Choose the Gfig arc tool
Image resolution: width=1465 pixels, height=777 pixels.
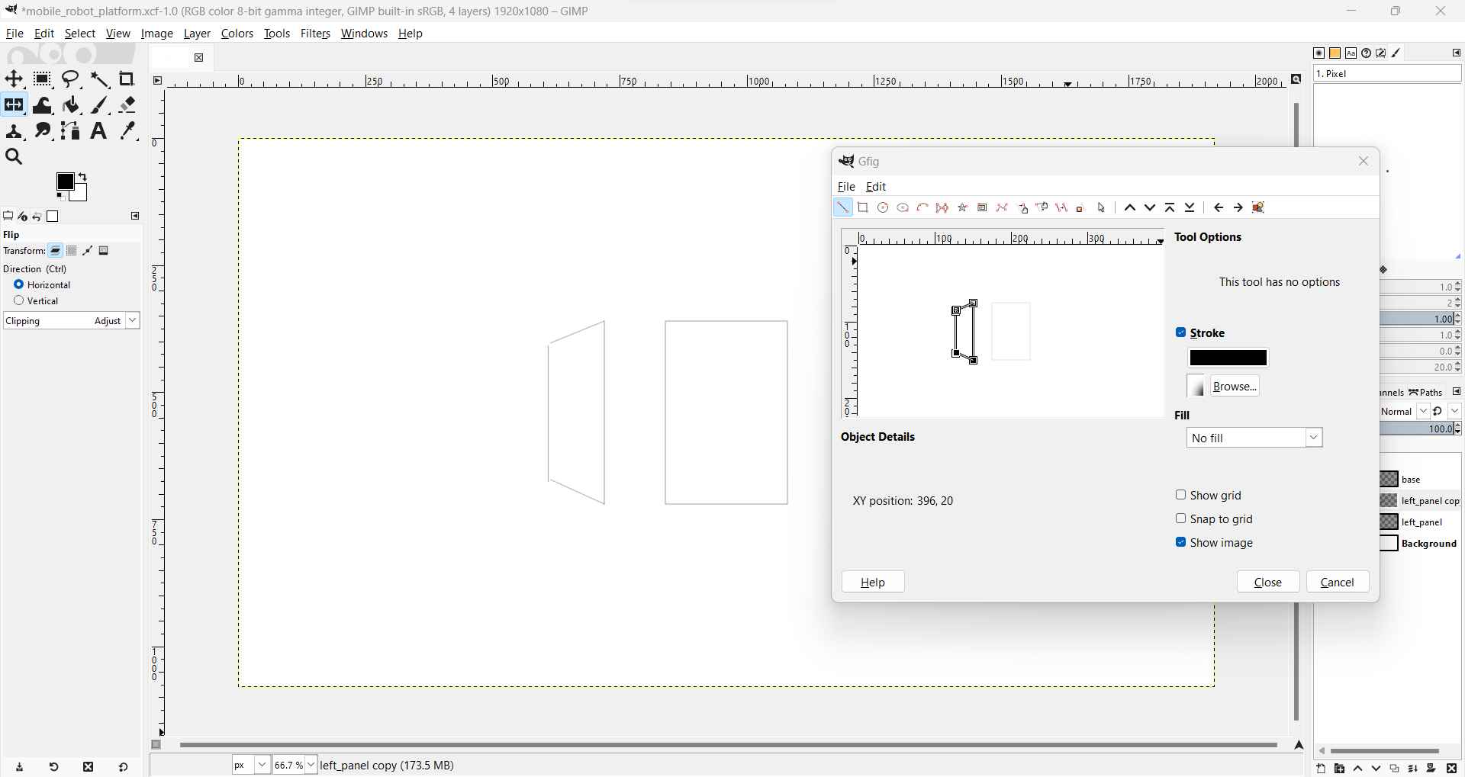coord(923,208)
